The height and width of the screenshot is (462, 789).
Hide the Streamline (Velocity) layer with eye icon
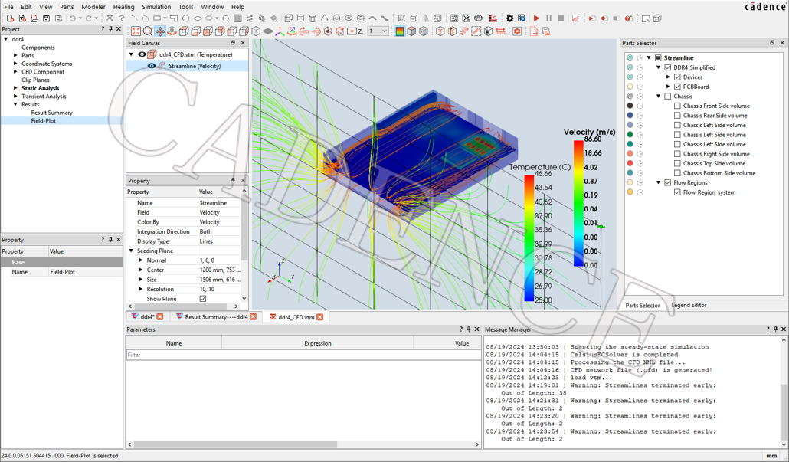151,66
